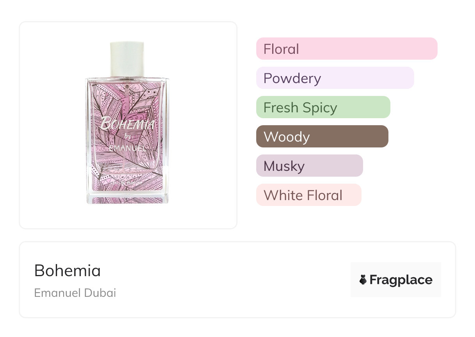Viewport: 475px width, 337px height.
Task: Click the bottle's glass shoulder just under the cap
Action: (x=128, y=79)
